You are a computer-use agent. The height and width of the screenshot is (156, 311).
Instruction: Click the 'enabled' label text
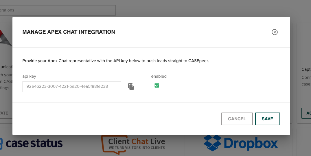(159, 76)
